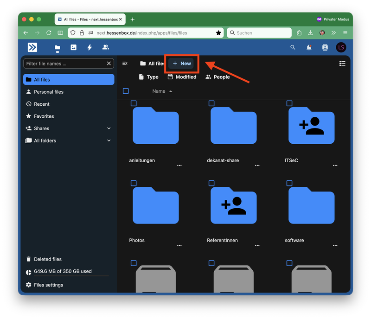Click the storage usage quota bar
Viewport: 371px width, 319px height.
(71, 276)
